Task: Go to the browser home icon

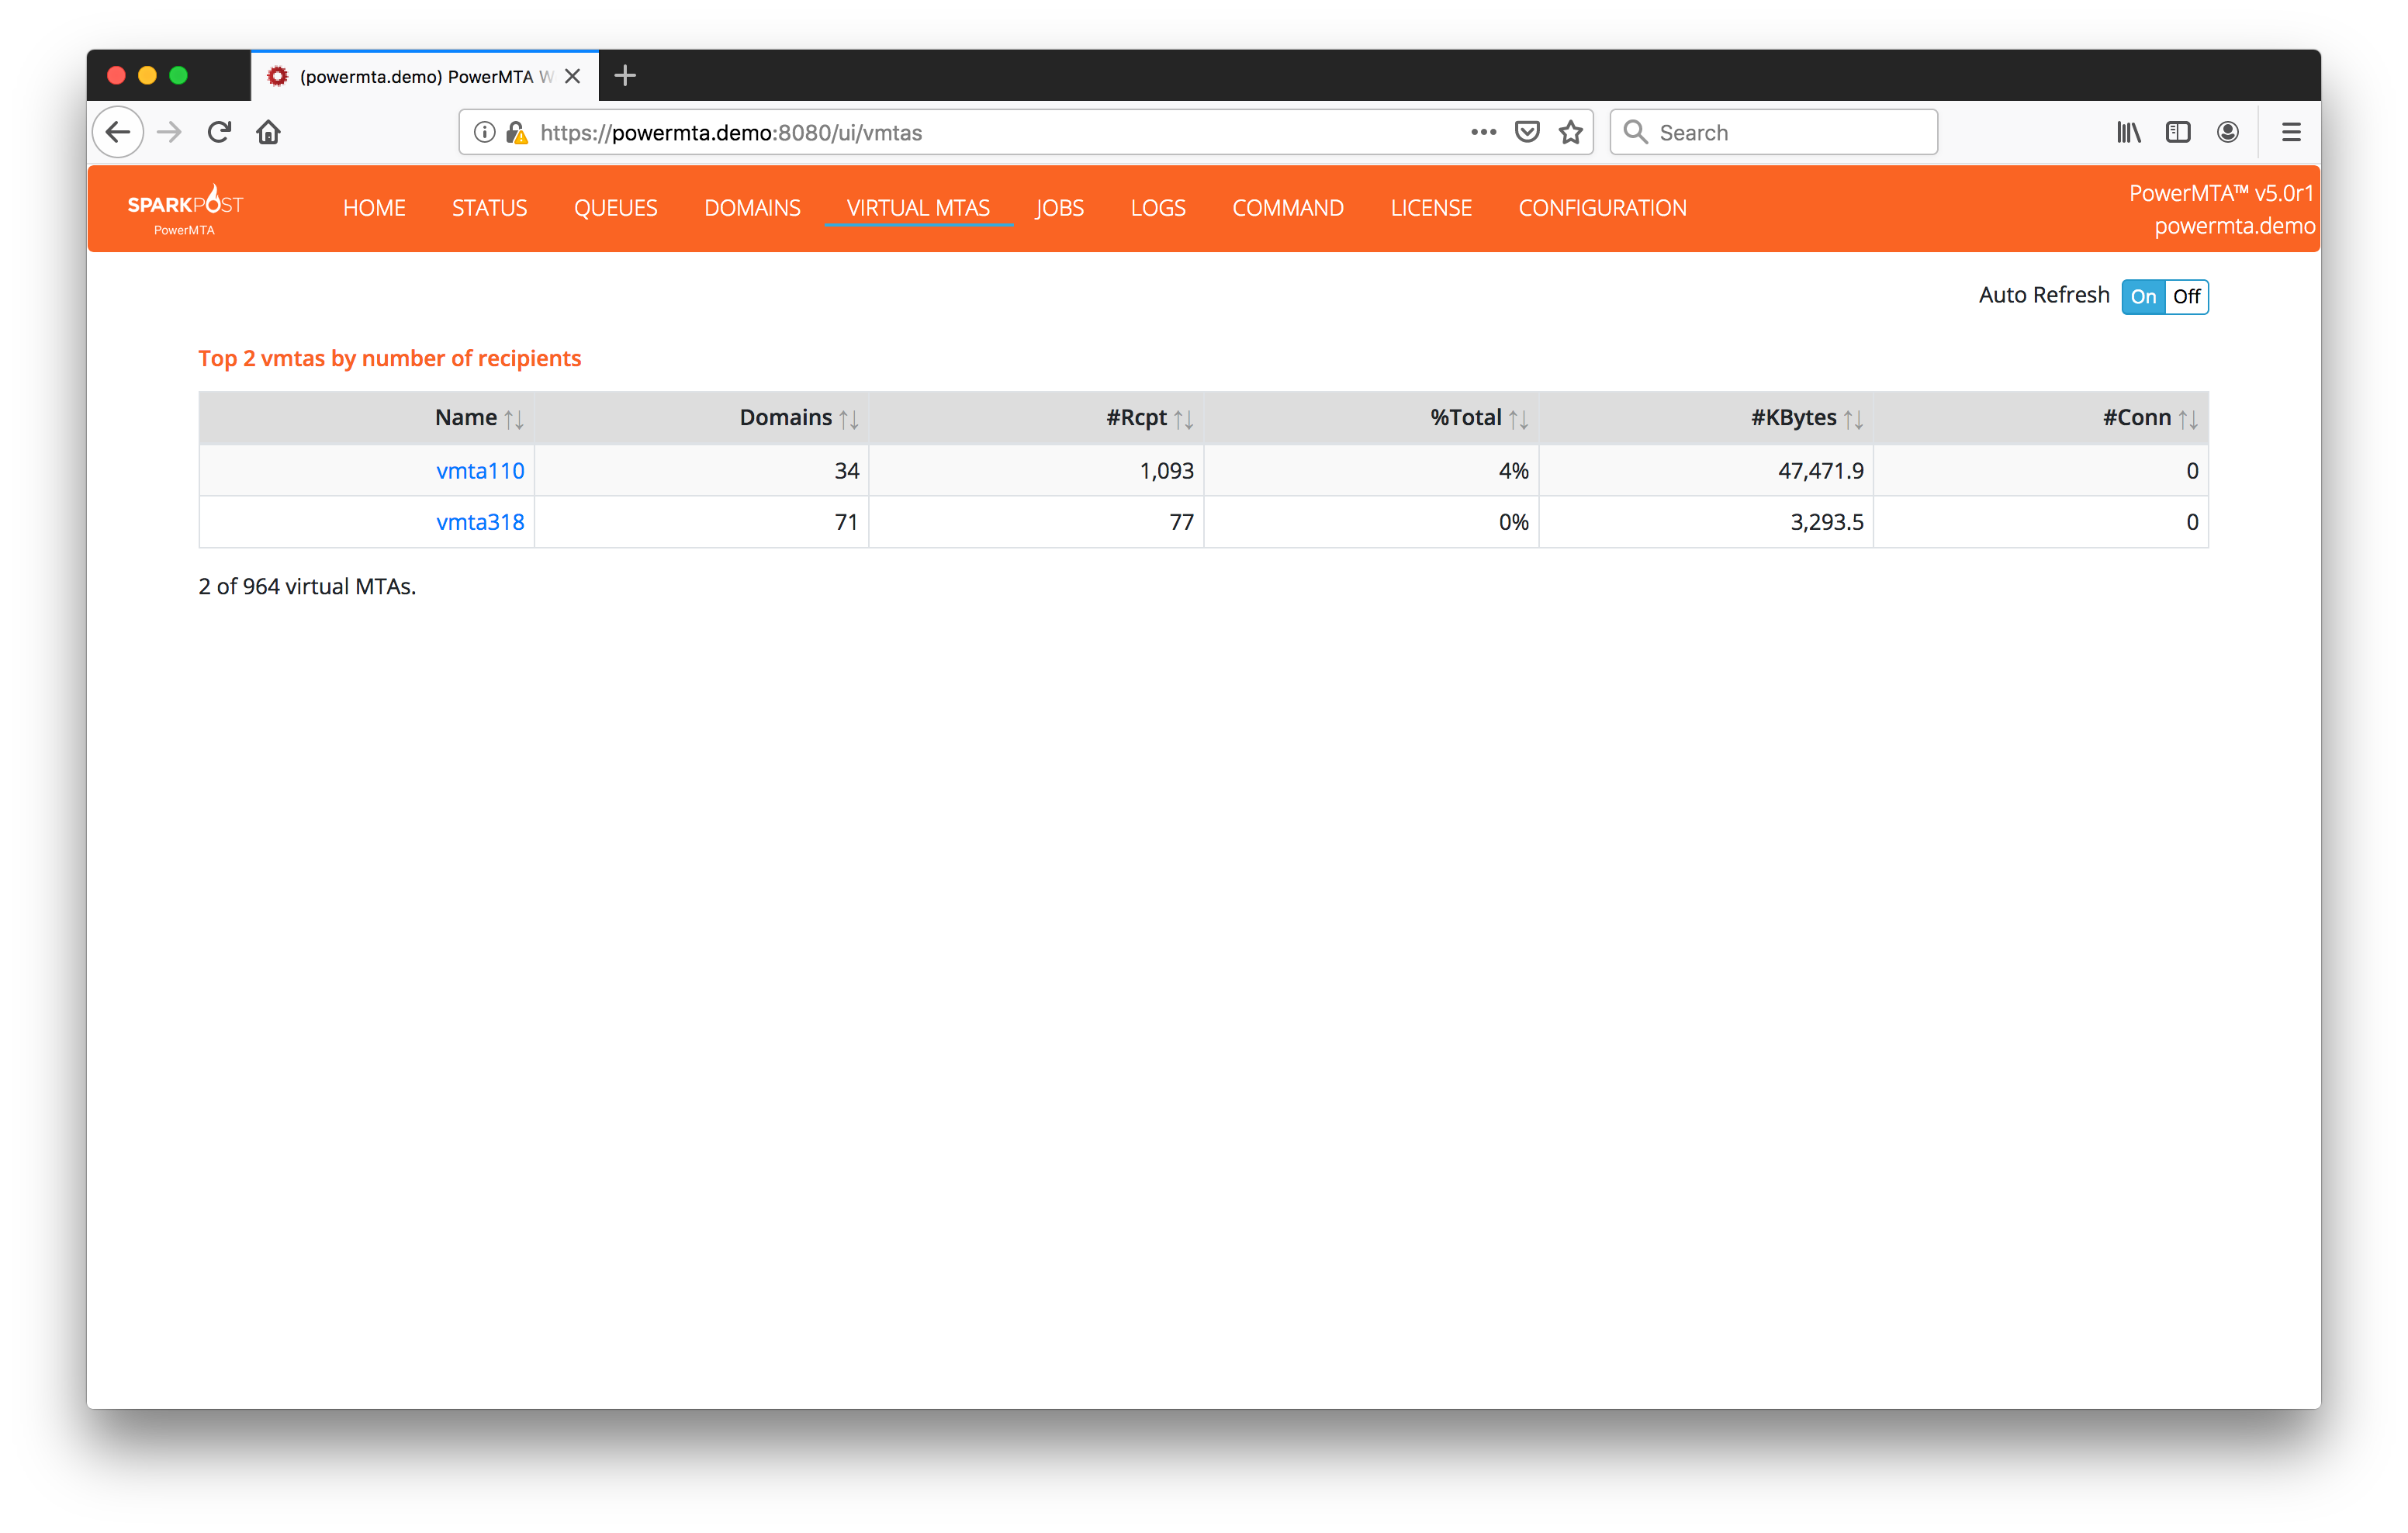Action: [x=268, y=132]
